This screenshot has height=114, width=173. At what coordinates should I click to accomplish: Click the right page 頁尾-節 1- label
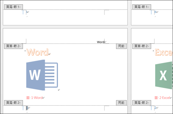tap(142, 7)
